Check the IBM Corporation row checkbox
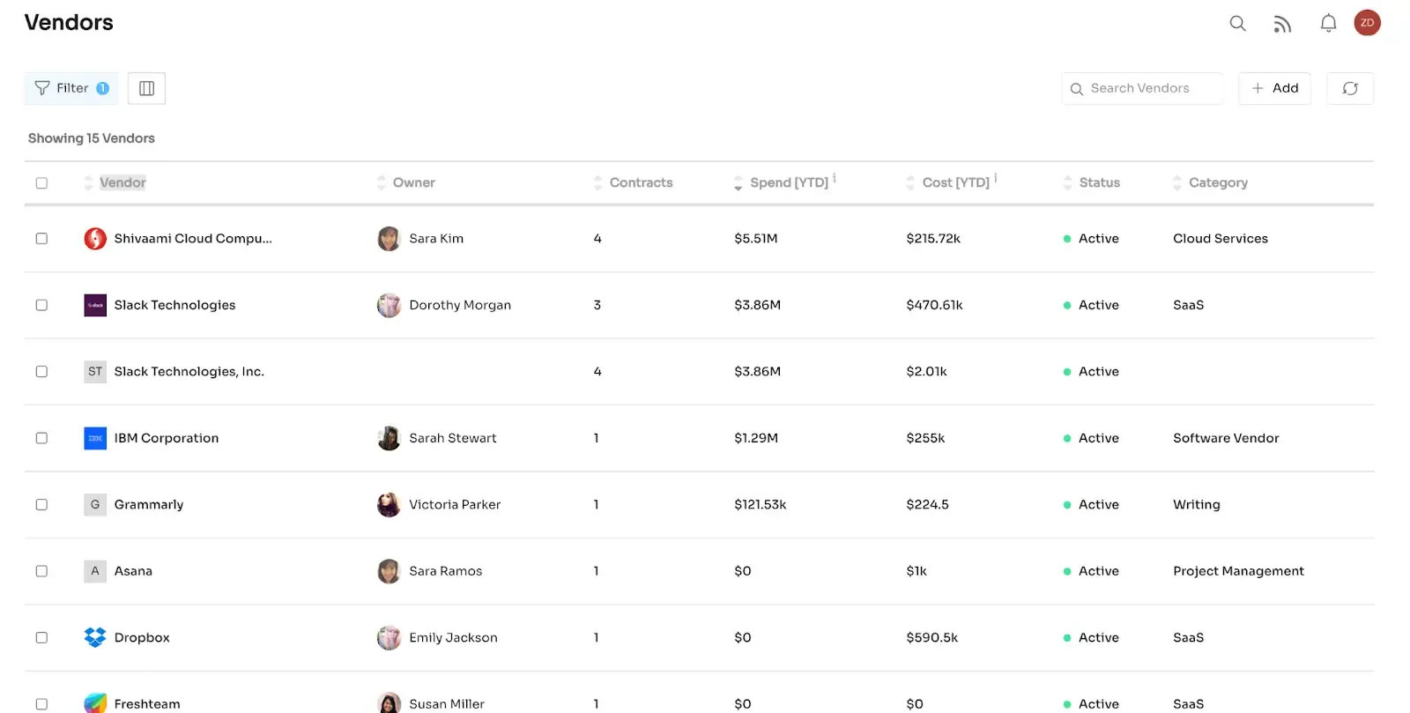The height and width of the screenshot is (713, 1410). click(41, 438)
